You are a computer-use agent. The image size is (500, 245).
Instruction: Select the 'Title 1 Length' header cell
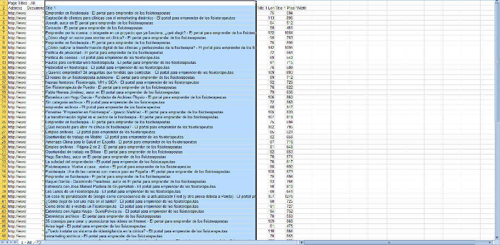pos(266,8)
